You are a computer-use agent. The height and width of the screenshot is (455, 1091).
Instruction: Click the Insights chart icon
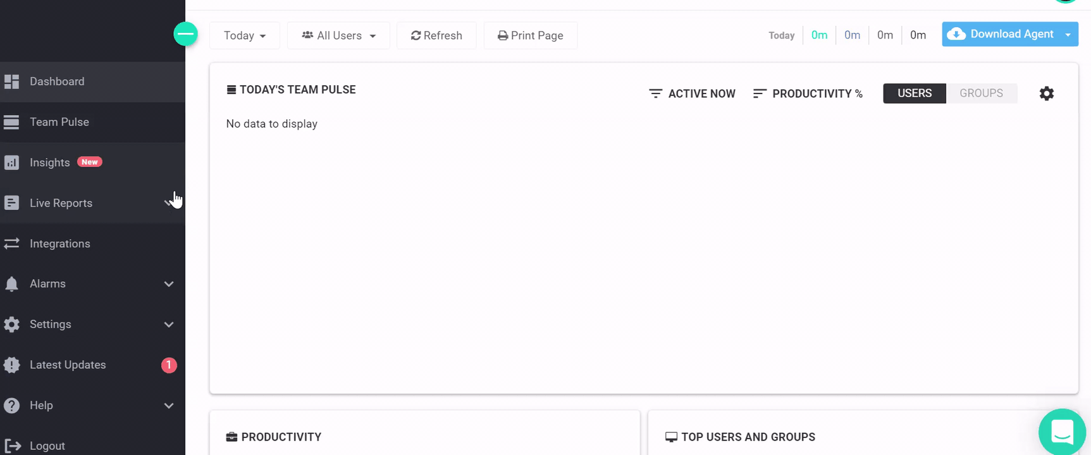coord(11,162)
